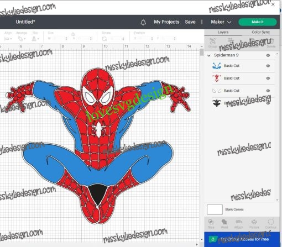Screen dimensions: 282x247
Task: Click the Position X stepper
Action: coord(152,39)
